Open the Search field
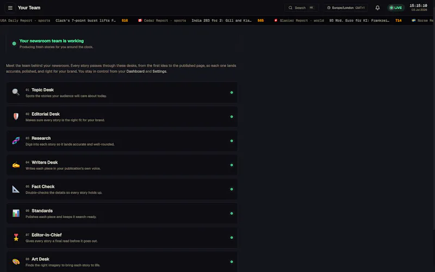This screenshot has height=272, width=435. [302, 8]
